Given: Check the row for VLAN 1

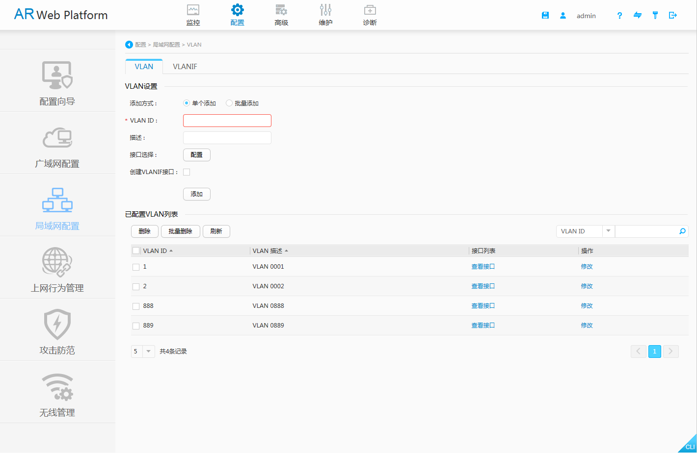Looking at the screenshot, I should 136,267.
